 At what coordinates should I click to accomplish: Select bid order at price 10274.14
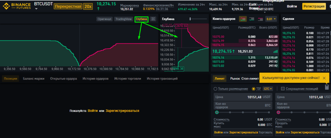click(244, 57)
